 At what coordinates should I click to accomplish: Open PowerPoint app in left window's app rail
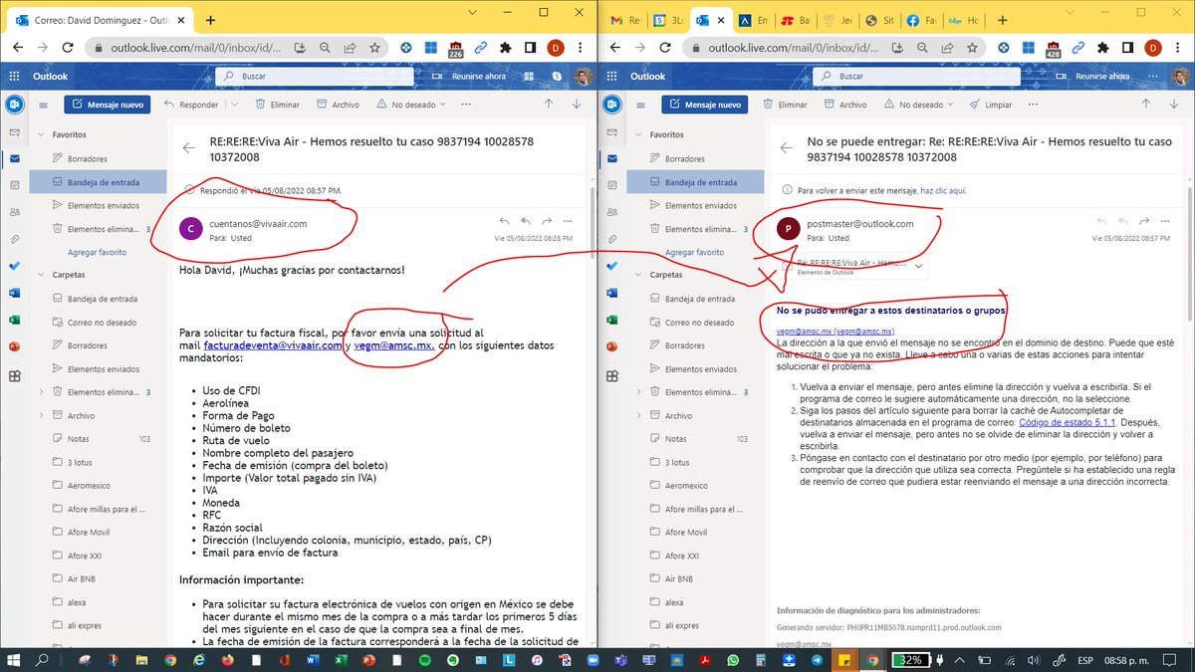[x=14, y=347]
